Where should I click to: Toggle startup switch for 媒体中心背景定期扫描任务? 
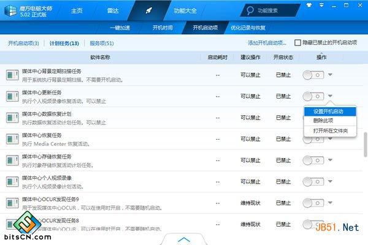coord(313,75)
